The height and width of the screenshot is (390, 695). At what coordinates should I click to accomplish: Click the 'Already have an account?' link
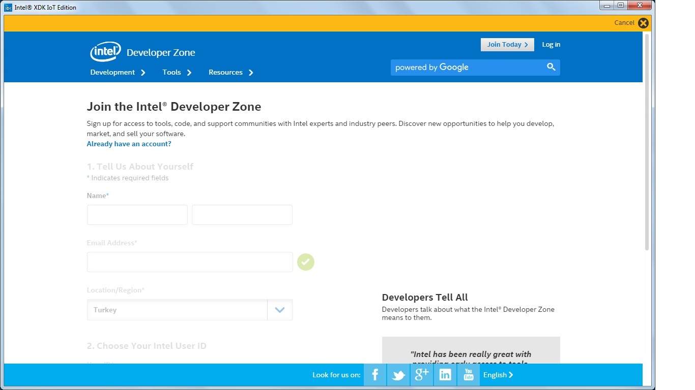click(x=129, y=144)
